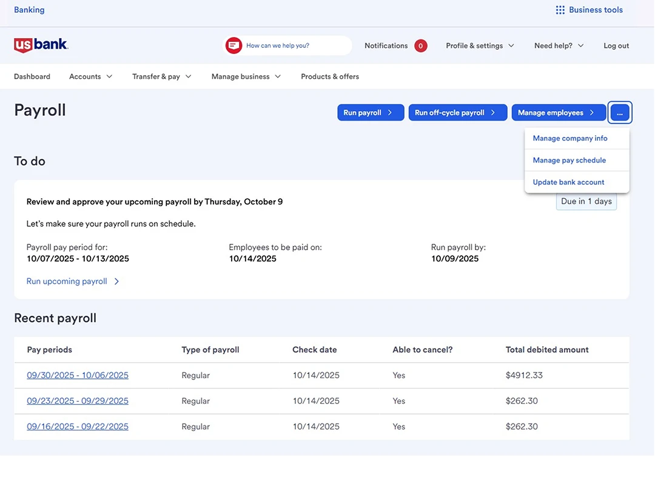Open the Manage business dropdown
The height and width of the screenshot is (491, 655).
coord(246,76)
